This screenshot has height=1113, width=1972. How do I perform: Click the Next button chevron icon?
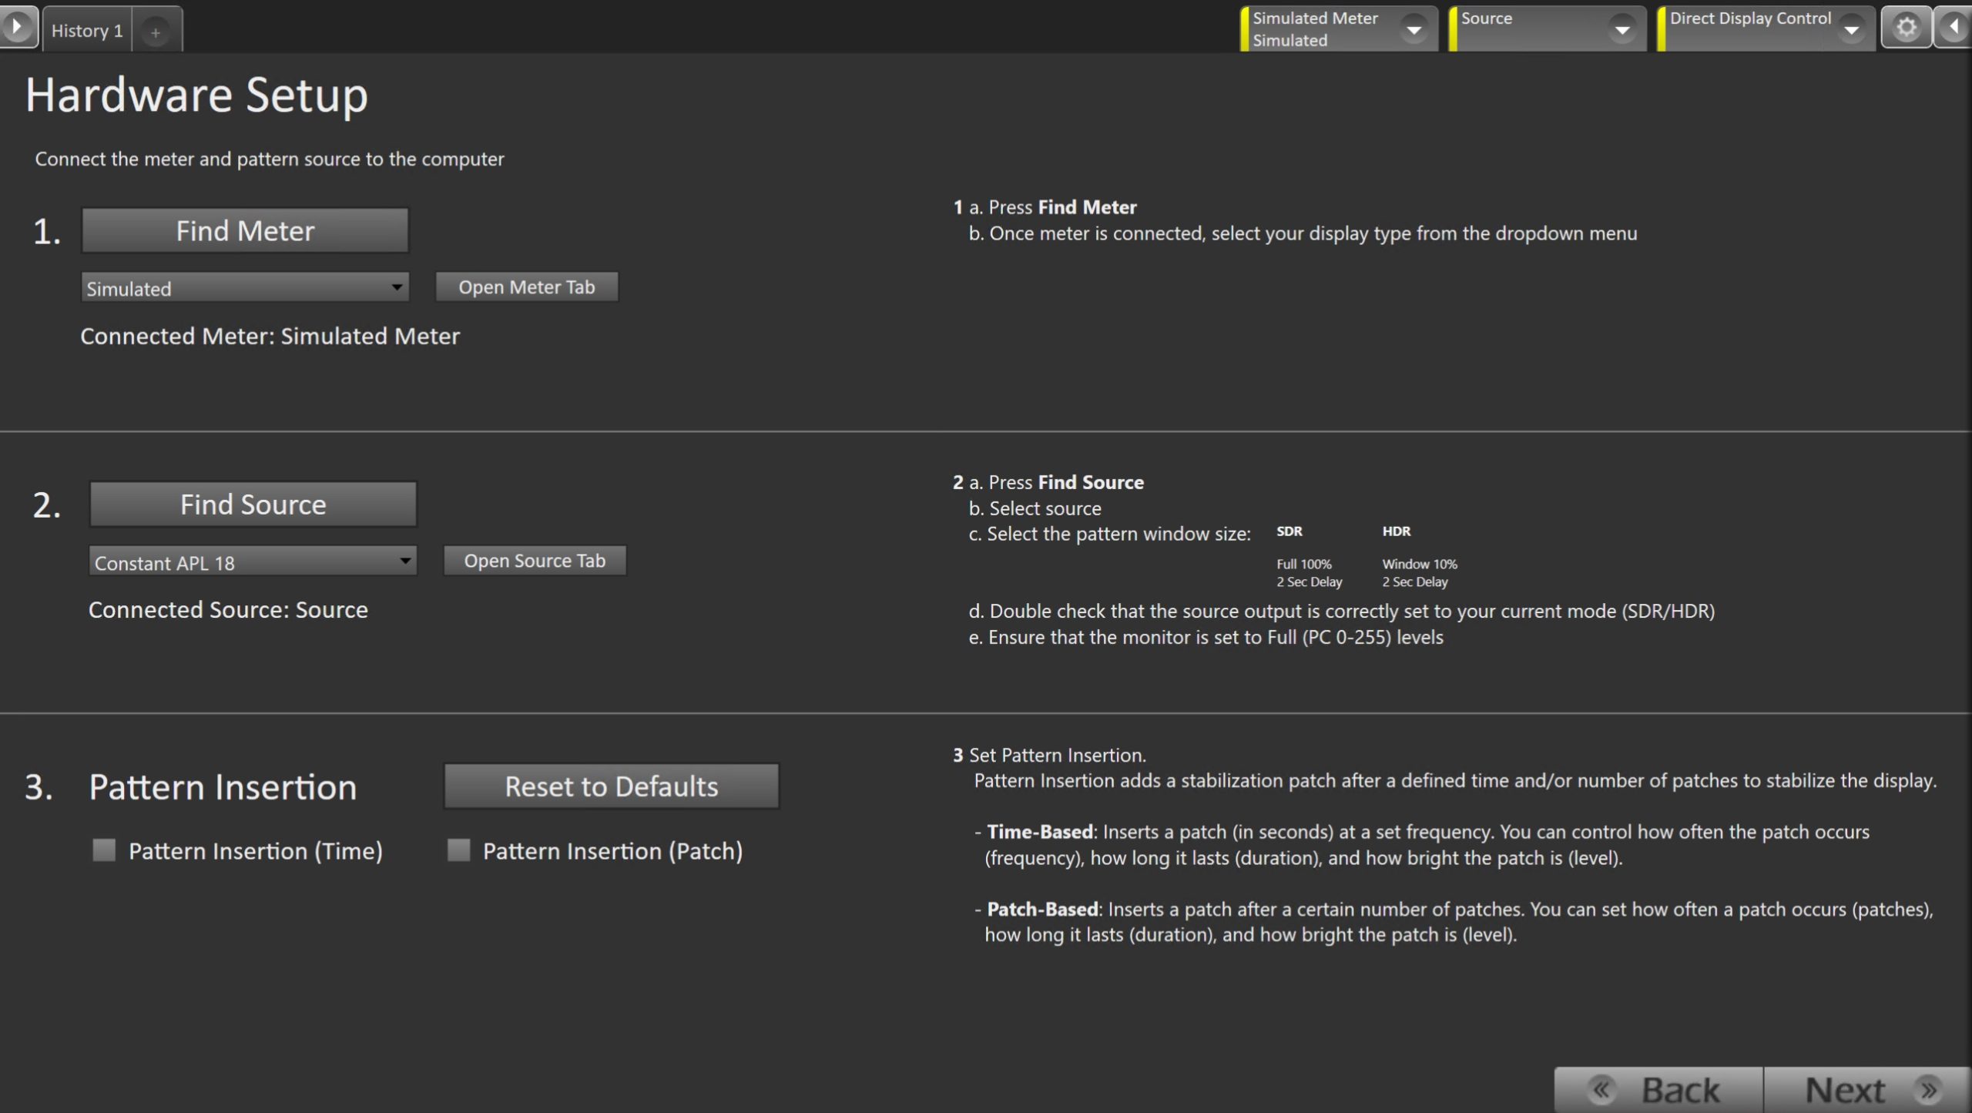[1928, 1090]
